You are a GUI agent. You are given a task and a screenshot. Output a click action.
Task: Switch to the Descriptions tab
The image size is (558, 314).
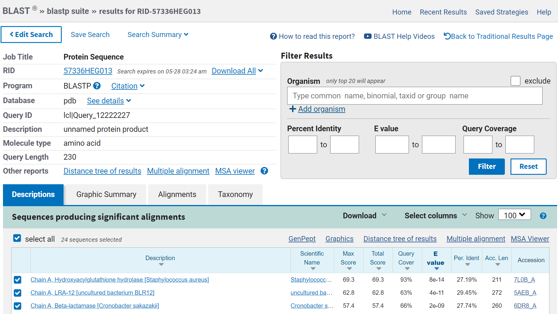[33, 195]
